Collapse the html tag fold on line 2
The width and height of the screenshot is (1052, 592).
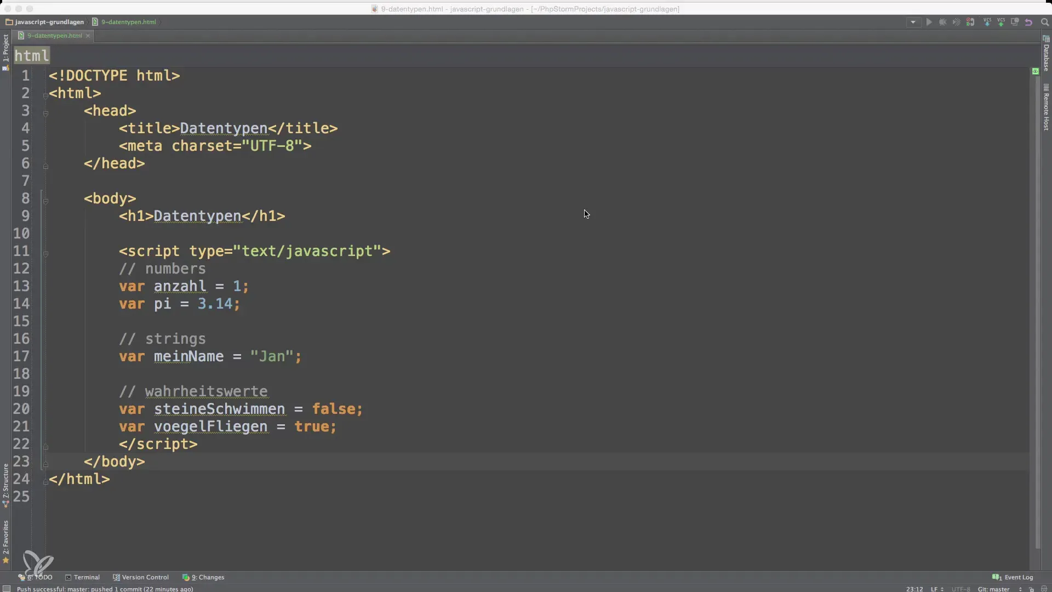(45, 95)
